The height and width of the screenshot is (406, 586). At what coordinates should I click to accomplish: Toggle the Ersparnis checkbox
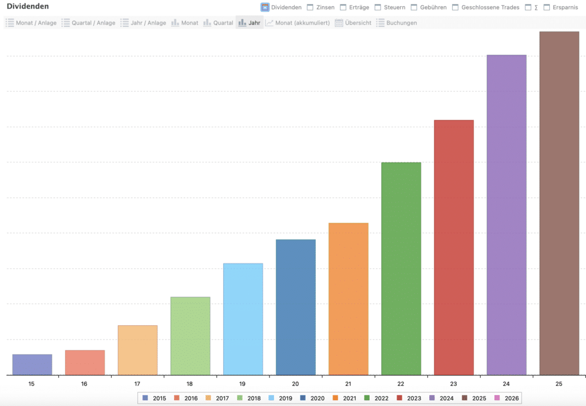547,7
